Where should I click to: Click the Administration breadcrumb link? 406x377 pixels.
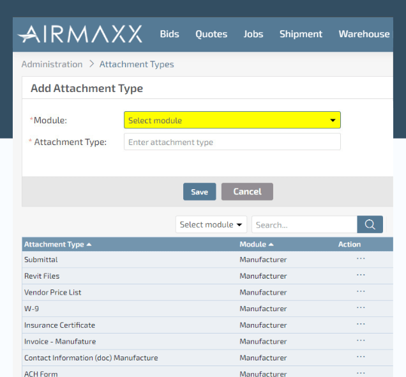[52, 64]
